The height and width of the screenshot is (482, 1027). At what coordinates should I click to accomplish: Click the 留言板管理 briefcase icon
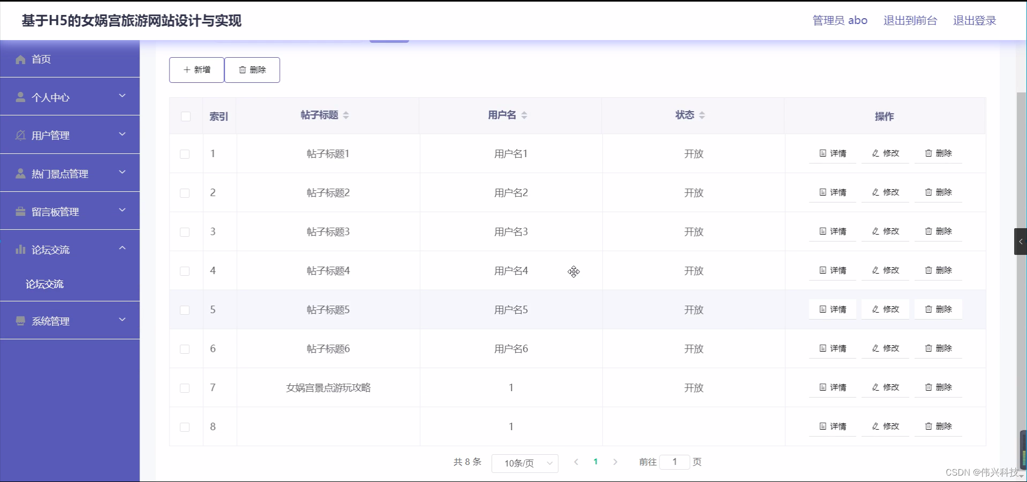coord(20,211)
